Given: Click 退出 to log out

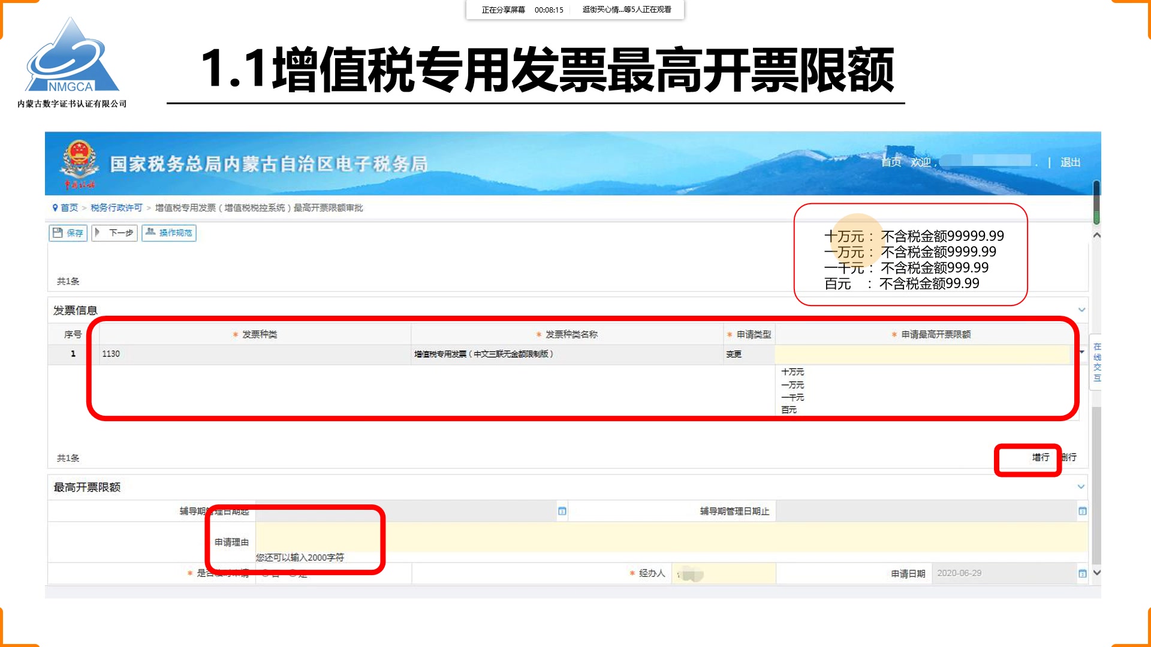Looking at the screenshot, I should point(1070,162).
